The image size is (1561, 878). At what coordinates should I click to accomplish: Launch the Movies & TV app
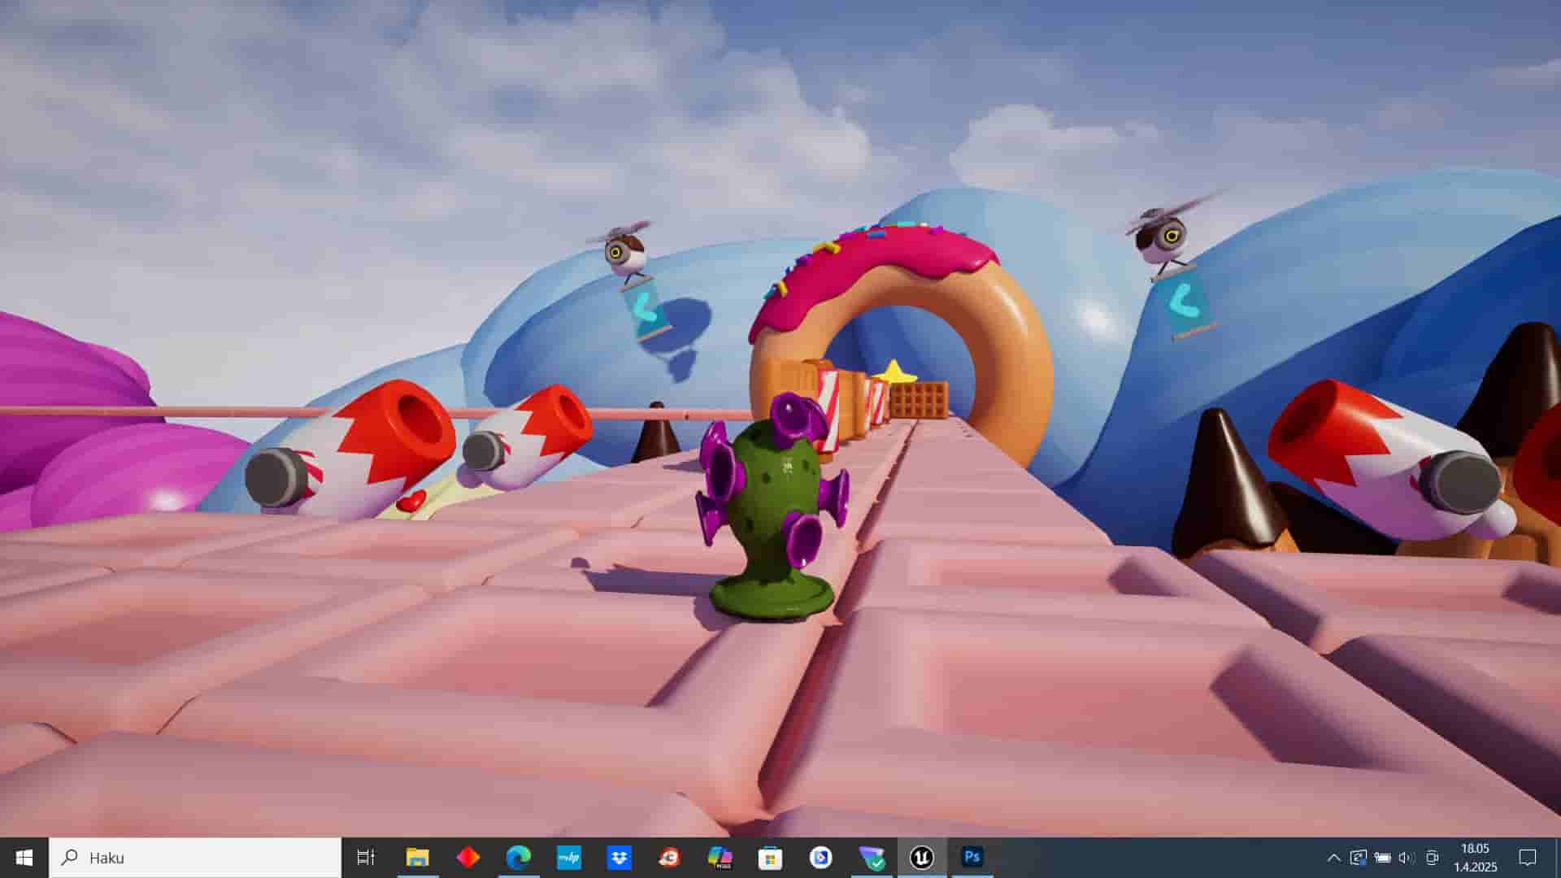[x=820, y=858]
